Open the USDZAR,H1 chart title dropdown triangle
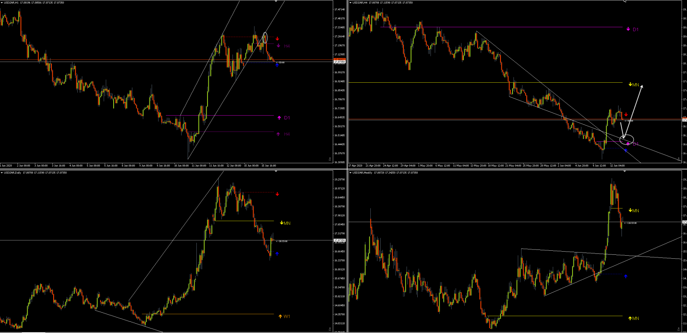Image resolution: width=687 pixels, height=333 pixels. click(x=2, y=3)
